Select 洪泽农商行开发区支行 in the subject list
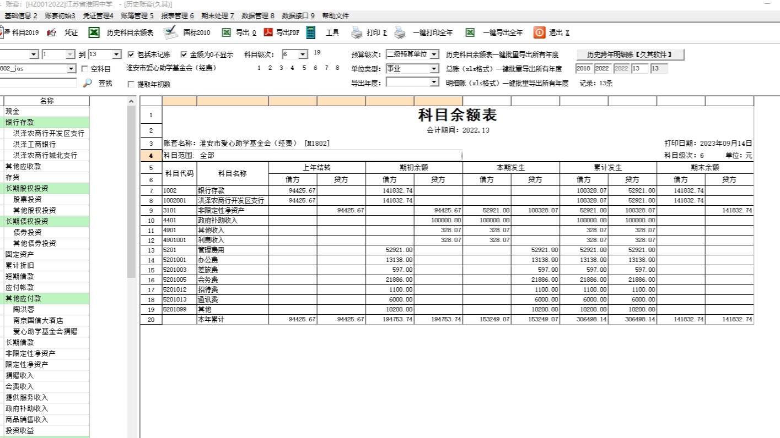Image resolution: width=780 pixels, height=438 pixels. coord(47,133)
